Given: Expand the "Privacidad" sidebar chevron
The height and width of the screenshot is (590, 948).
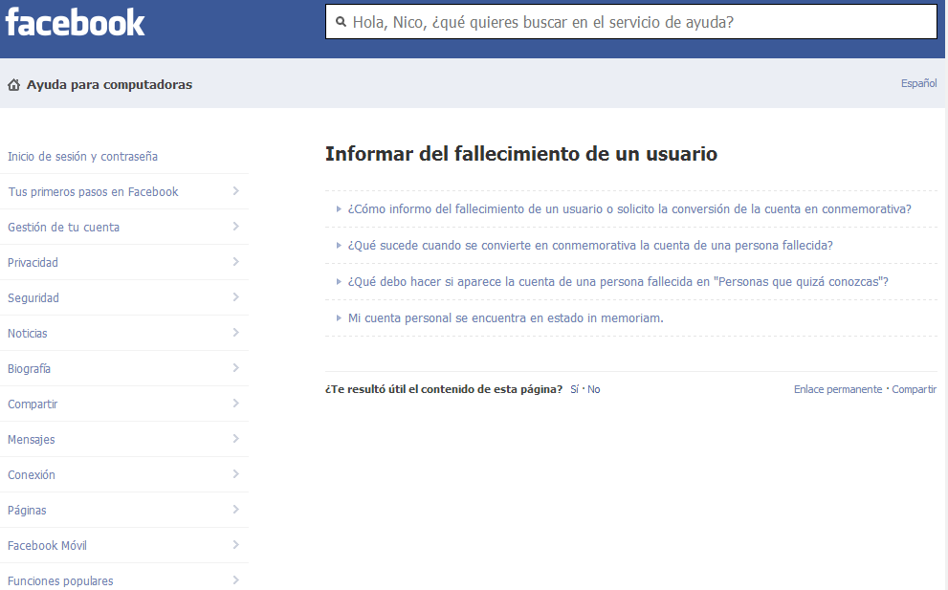Looking at the screenshot, I should pyautogui.click(x=234, y=262).
